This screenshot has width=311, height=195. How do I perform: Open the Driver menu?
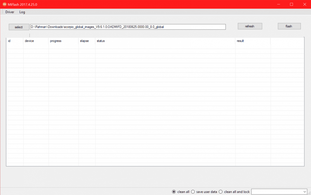click(x=10, y=12)
